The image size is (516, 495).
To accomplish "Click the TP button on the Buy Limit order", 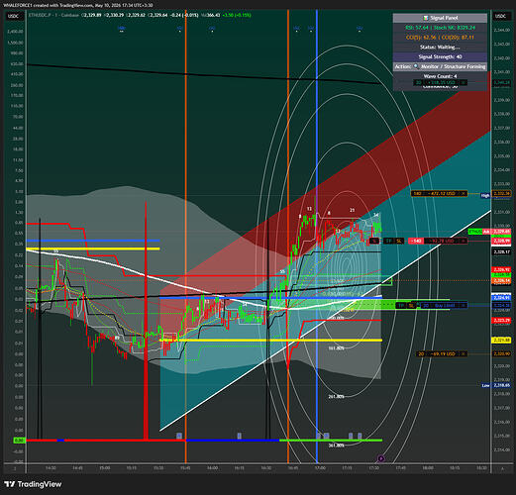I will [401, 306].
